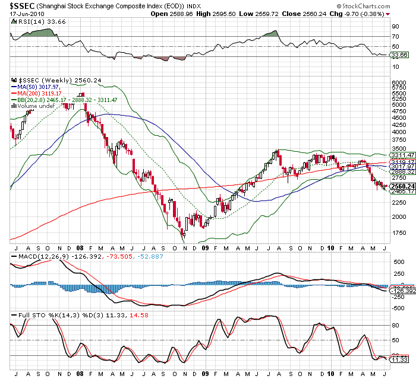Click the Chg -9.70 (-0.38%) value
The height and width of the screenshot is (379, 416).
[x=357, y=14]
